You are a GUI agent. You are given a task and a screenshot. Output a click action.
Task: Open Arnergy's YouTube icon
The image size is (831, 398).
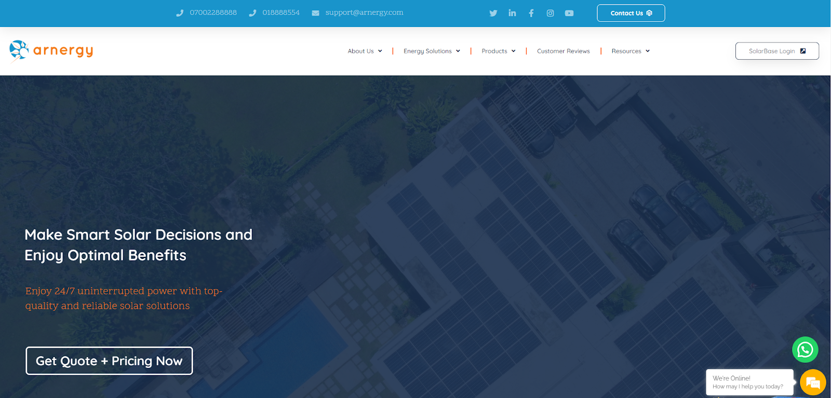click(569, 13)
